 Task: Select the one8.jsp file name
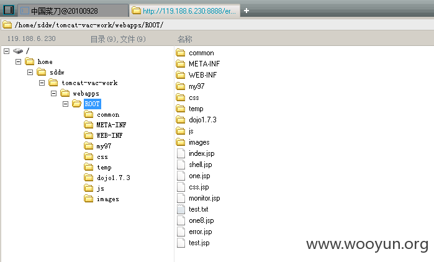click(x=201, y=221)
